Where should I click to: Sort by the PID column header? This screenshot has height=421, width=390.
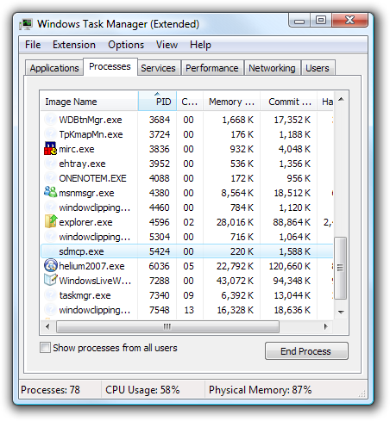click(x=157, y=102)
